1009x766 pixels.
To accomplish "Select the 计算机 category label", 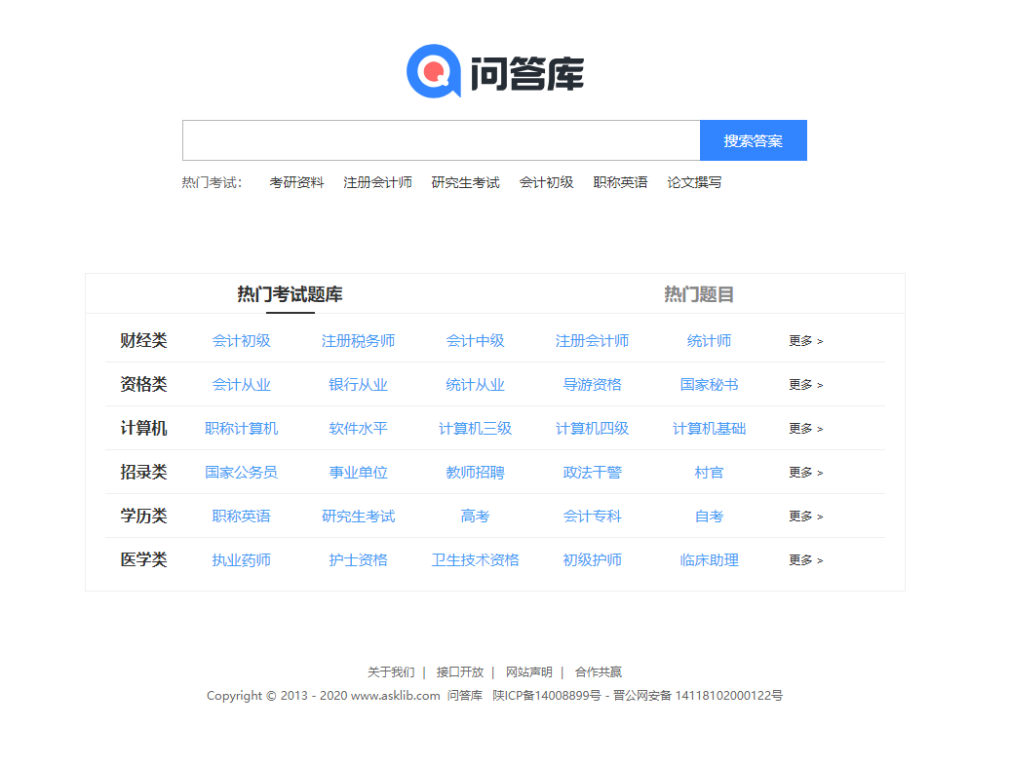I will pos(143,429).
